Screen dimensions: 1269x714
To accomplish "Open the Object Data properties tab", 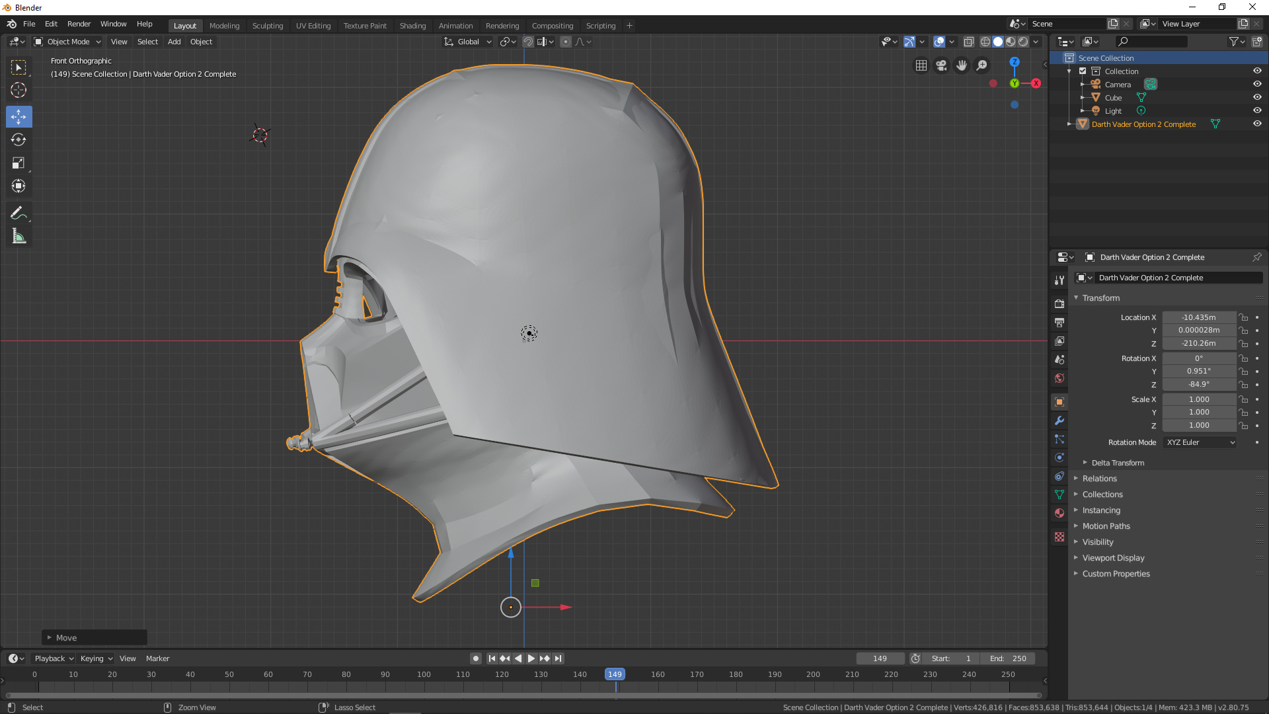I will coord(1059,495).
